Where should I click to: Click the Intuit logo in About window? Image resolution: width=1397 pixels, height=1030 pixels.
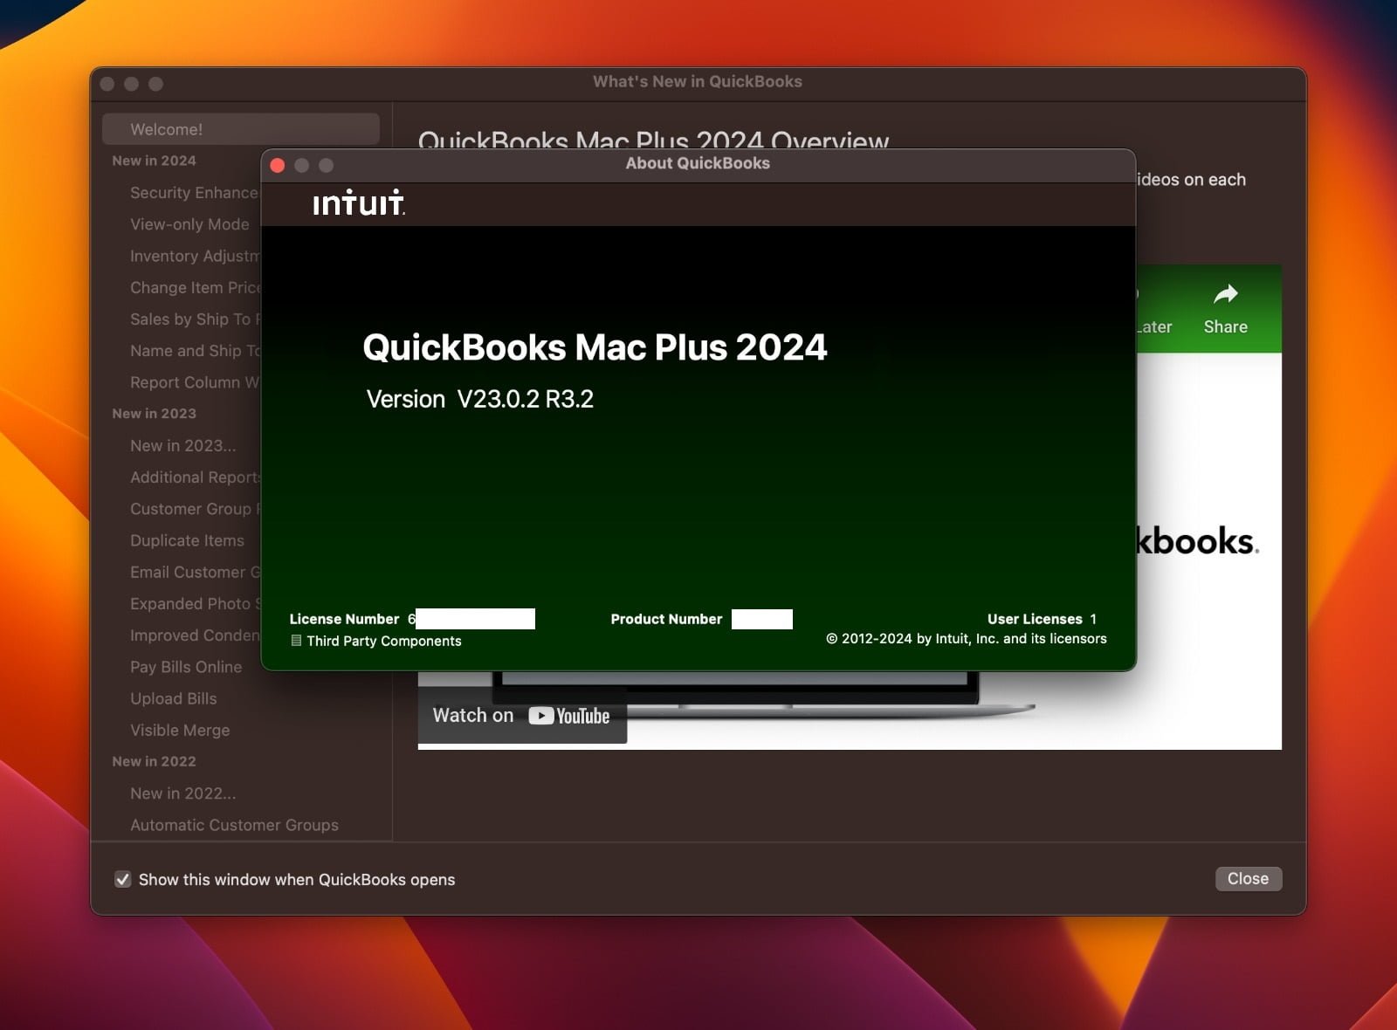(358, 203)
